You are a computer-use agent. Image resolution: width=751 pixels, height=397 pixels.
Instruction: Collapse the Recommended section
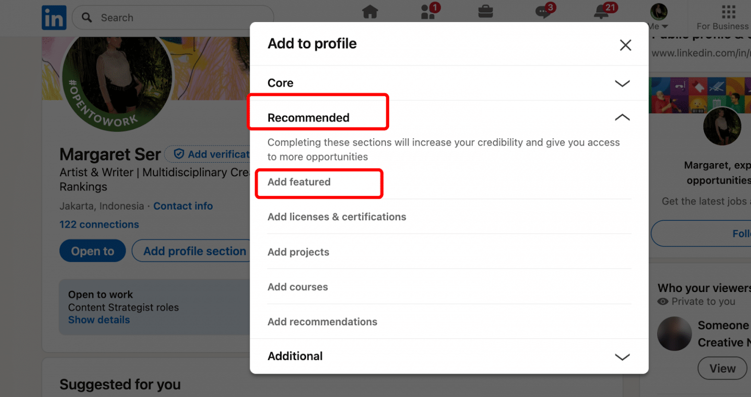[x=449, y=118]
